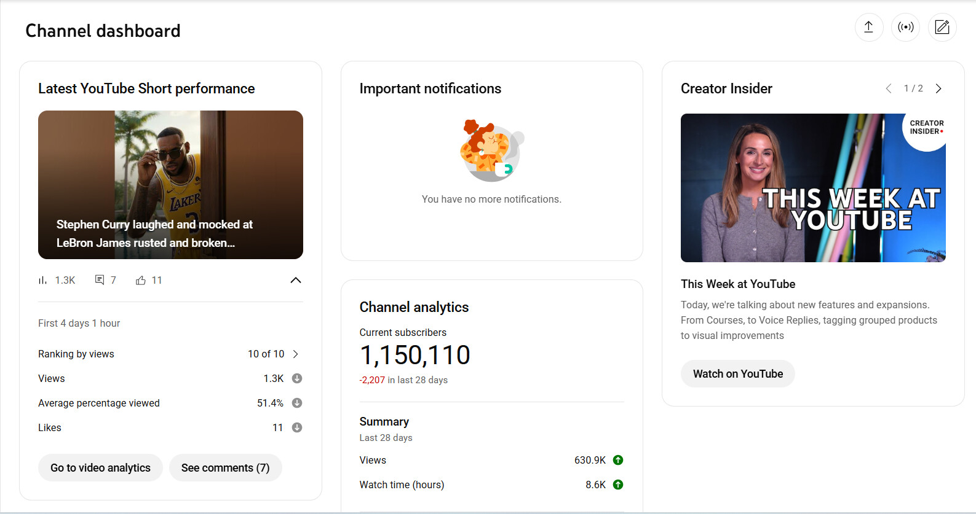Click the views bar chart icon under Short
976x514 pixels.
point(42,280)
